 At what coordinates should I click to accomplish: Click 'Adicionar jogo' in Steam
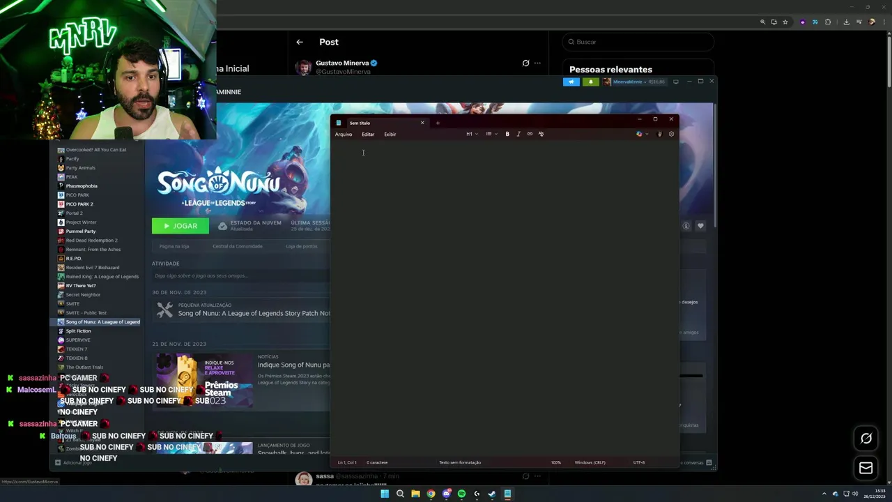(74, 463)
